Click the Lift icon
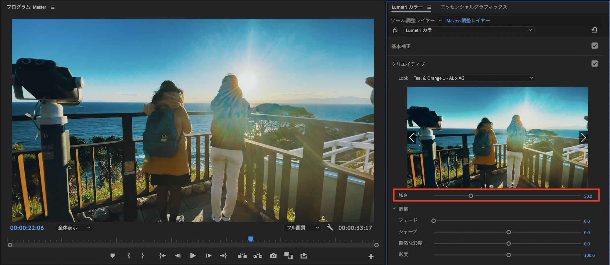 [x=242, y=256]
